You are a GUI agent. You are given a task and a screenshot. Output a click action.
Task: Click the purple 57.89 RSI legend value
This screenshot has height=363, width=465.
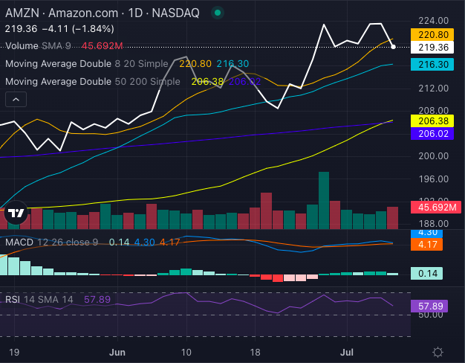pyautogui.click(x=97, y=299)
